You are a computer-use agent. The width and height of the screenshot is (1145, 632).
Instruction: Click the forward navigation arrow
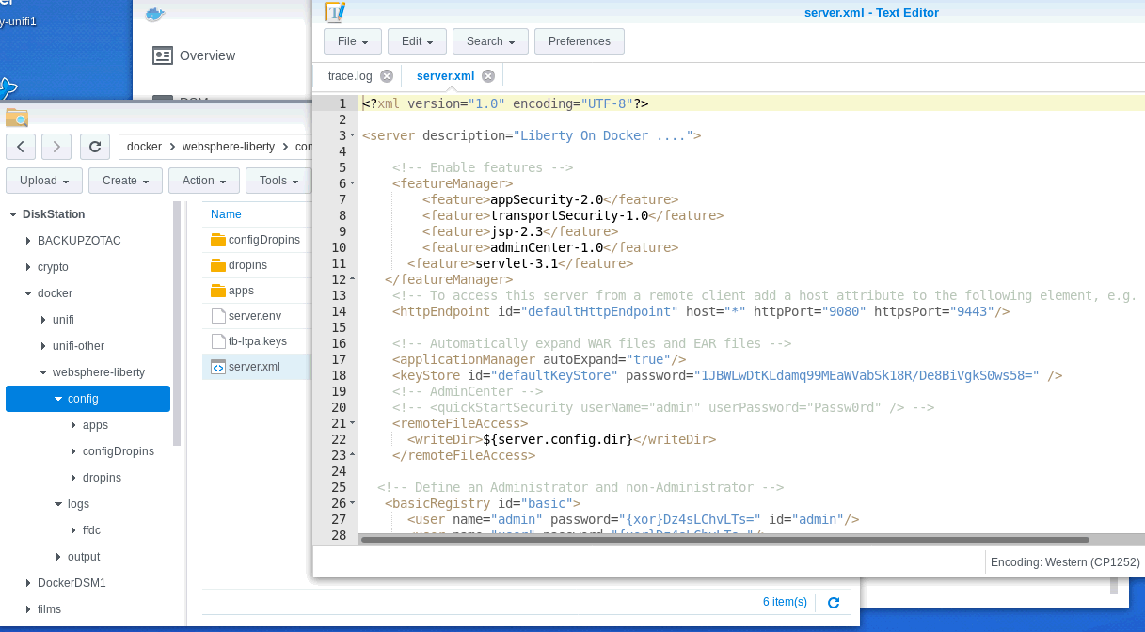pyautogui.click(x=56, y=146)
